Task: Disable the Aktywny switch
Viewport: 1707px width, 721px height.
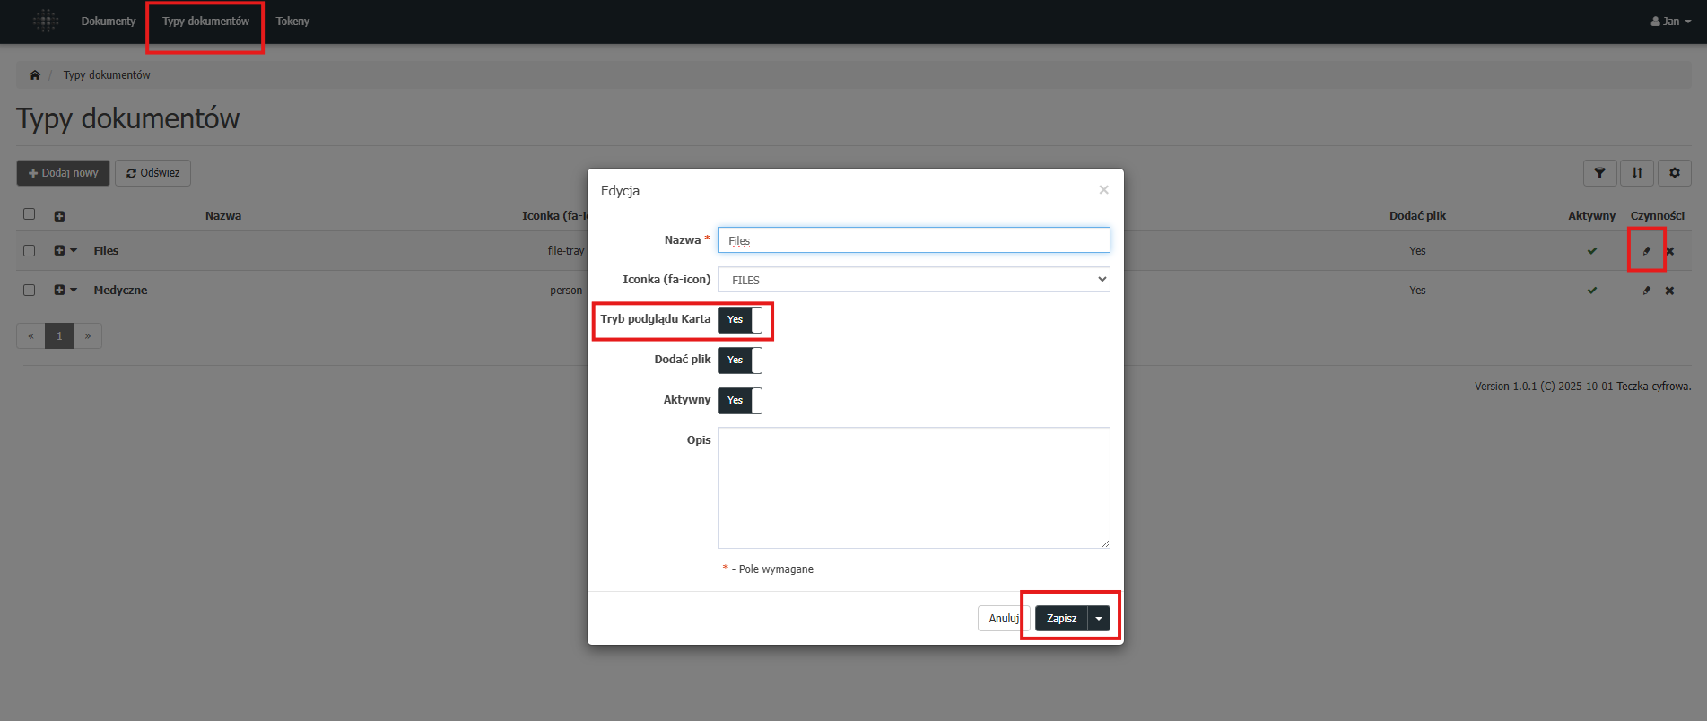Action: coord(739,401)
